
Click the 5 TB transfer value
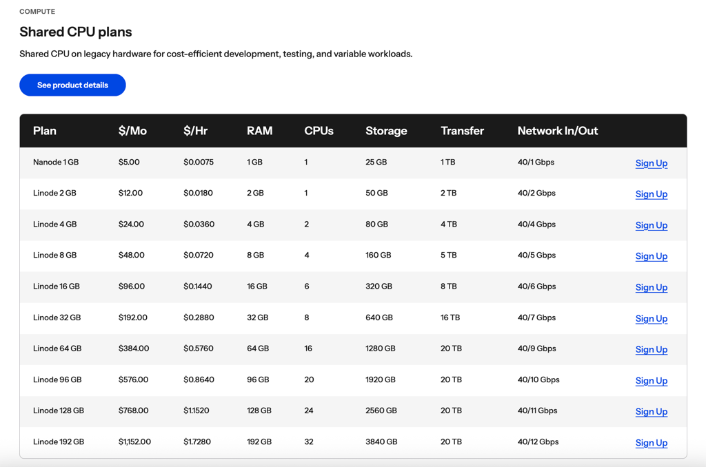pyautogui.click(x=449, y=255)
